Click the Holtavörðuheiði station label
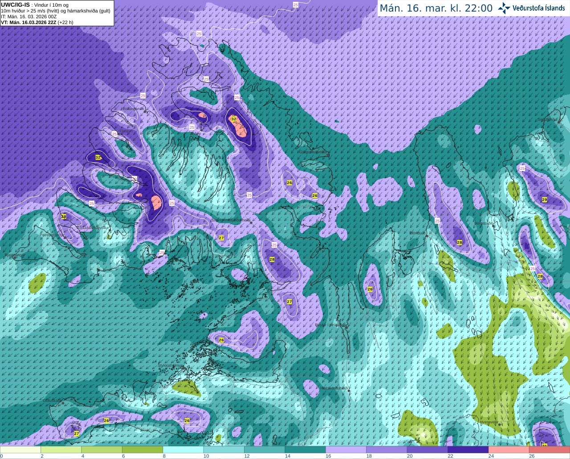 [x=334, y=388]
